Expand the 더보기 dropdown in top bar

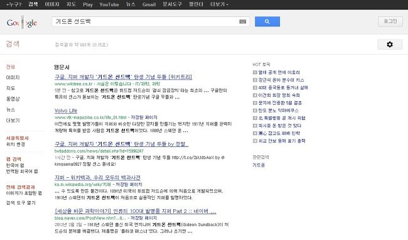tap(219, 4)
